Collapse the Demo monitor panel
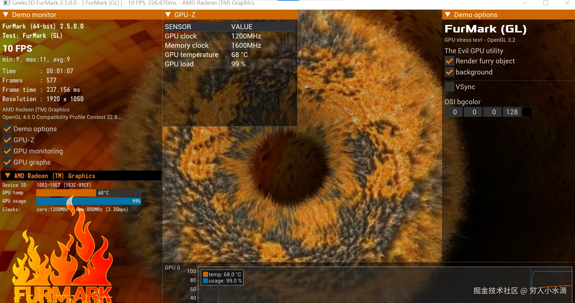 (x=5, y=15)
